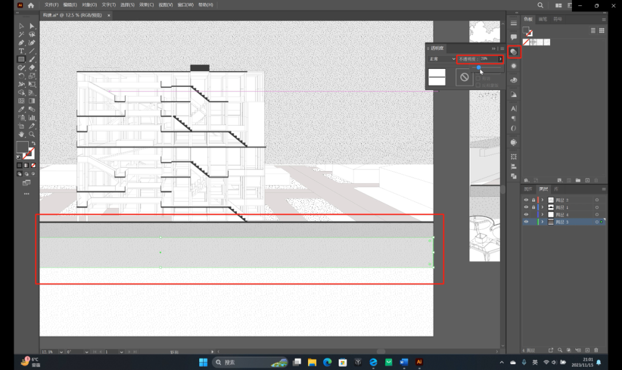The height and width of the screenshot is (370, 622).
Task: Switch swatches to list view
Action: (x=593, y=30)
